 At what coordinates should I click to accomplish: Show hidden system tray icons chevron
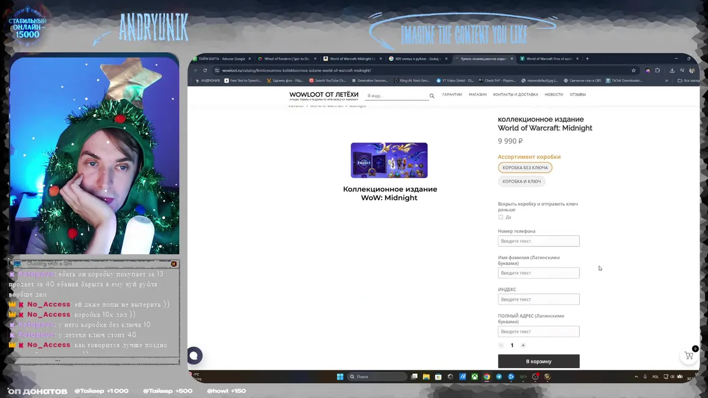636,376
